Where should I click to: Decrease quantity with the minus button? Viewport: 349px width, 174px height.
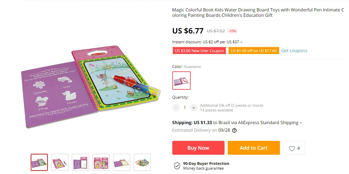pyautogui.click(x=176, y=108)
